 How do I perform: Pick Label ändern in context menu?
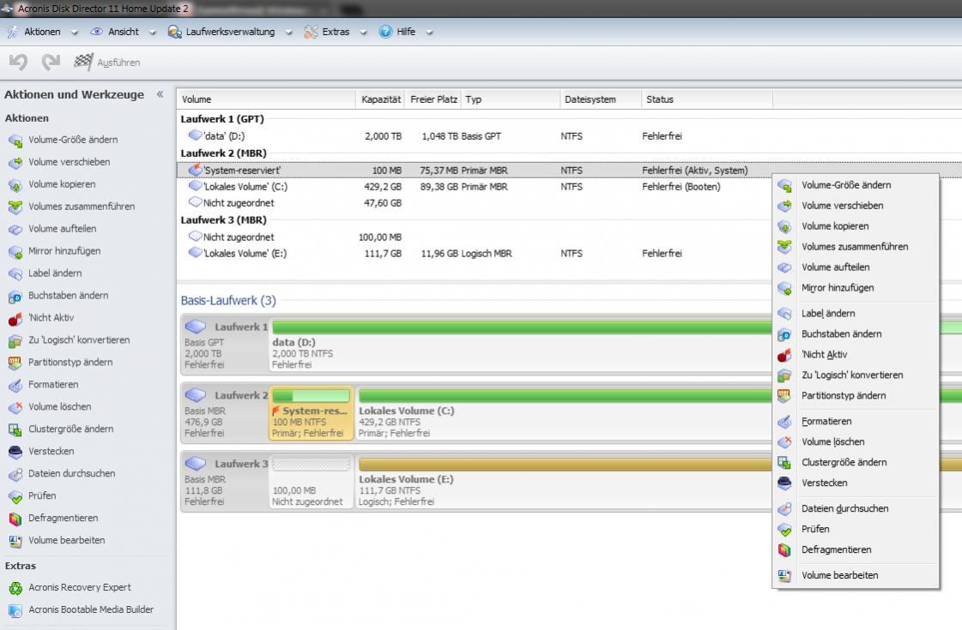[x=856, y=313]
